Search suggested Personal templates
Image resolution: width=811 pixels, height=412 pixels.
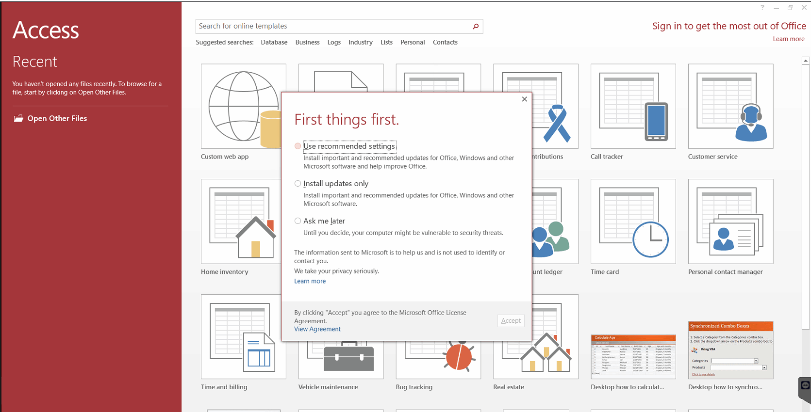click(413, 42)
